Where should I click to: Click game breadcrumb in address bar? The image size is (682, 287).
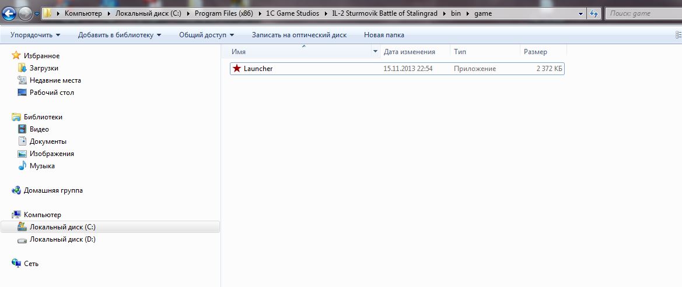(483, 13)
